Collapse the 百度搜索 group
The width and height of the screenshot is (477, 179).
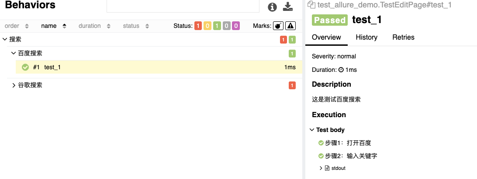[x=14, y=54]
